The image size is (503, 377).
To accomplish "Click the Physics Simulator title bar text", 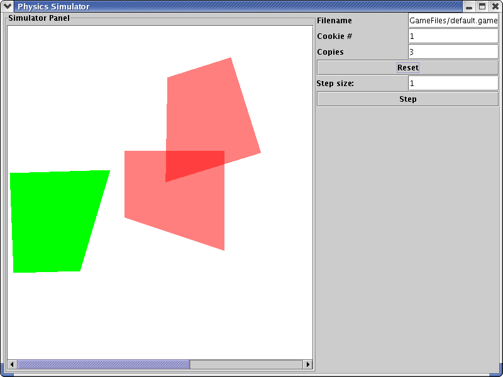I will pos(53,6).
